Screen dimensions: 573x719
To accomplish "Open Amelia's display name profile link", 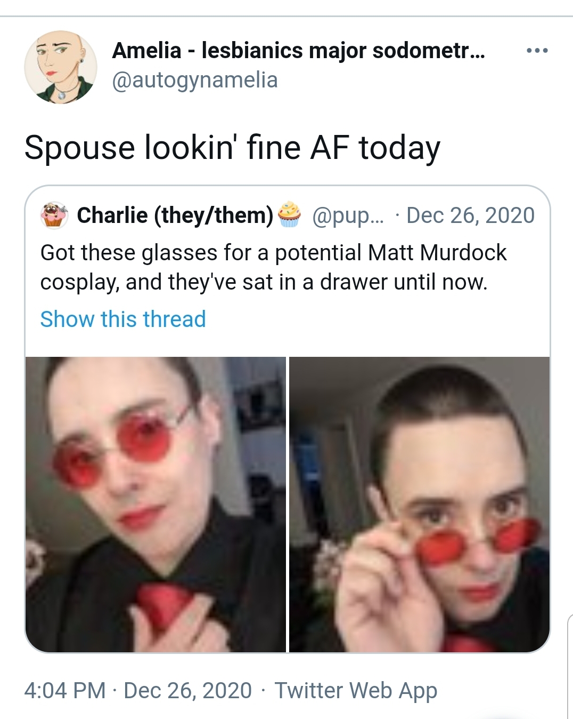I will coord(299,51).
